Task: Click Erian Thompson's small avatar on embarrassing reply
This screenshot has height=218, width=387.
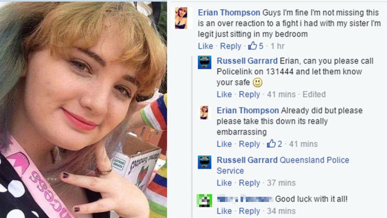Action: pyautogui.click(x=204, y=113)
